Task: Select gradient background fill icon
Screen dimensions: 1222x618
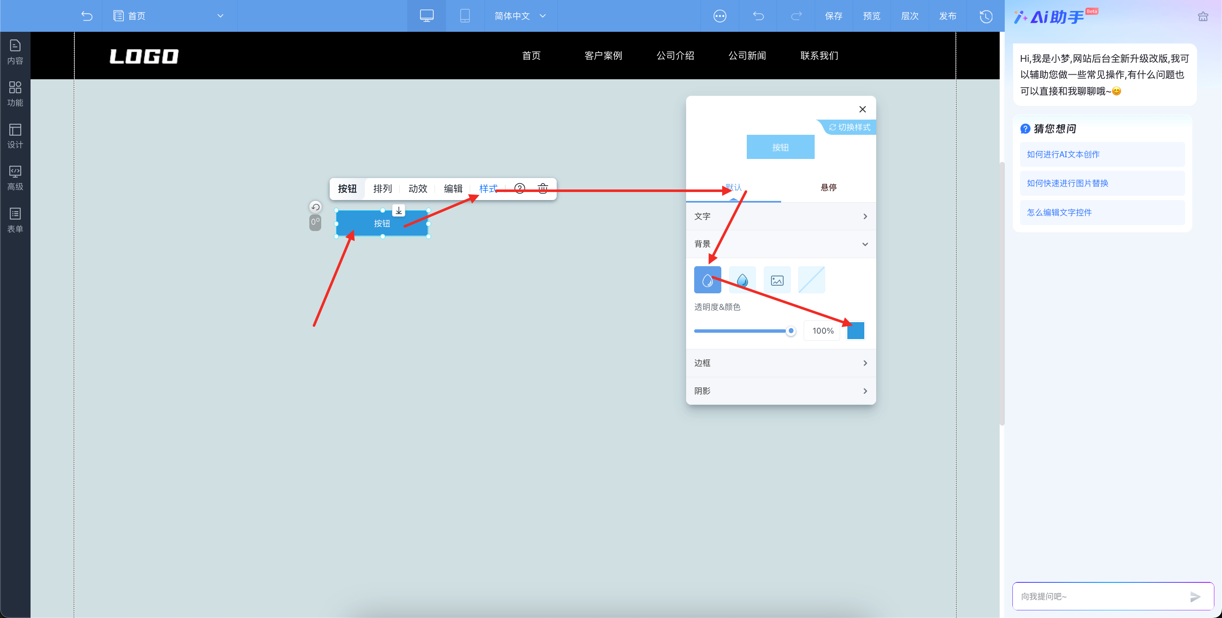Action: point(743,280)
